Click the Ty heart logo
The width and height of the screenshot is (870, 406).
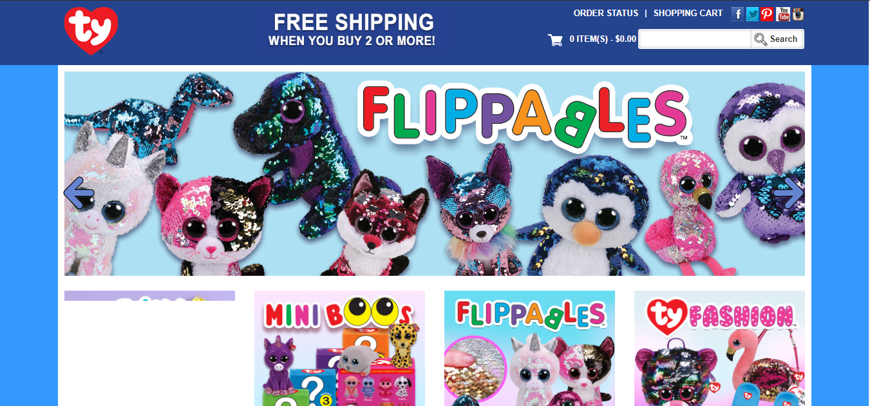91,31
